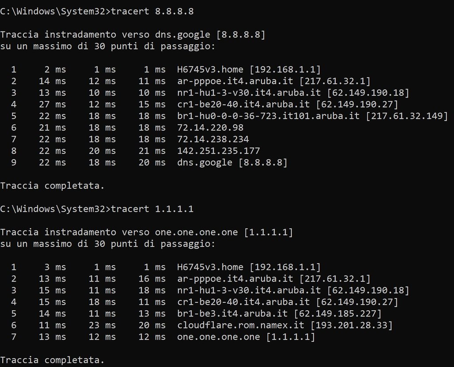Viewport: 454px width, 367px height.
Task: Click the last 'Traccia completata.' message
Action: click(x=52, y=360)
